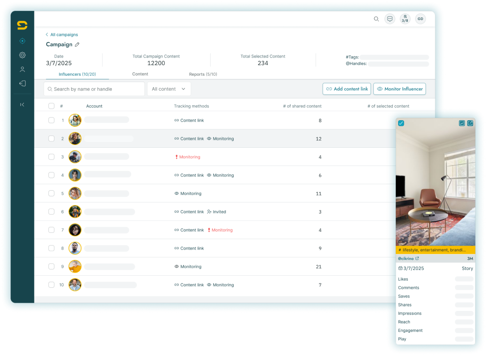Open the GD account avatar
The width and height of the screenshot is (486, 355).
[x=420, y=19]
